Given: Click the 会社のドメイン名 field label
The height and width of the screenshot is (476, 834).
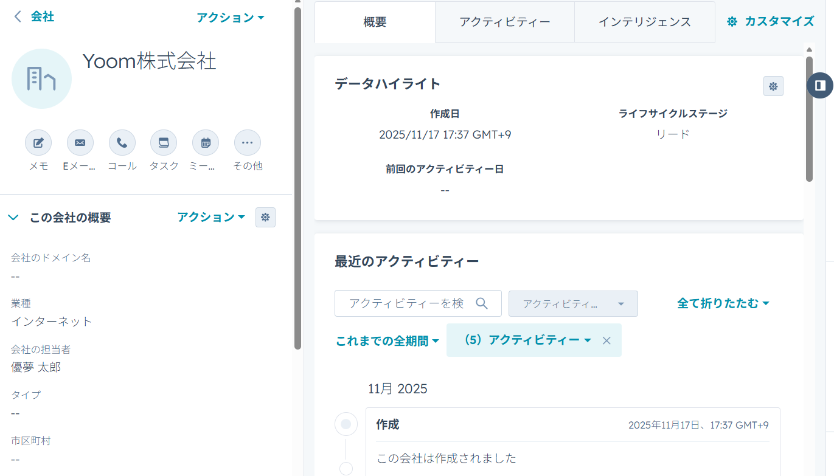Looking at the screenshot, I should [x=51, y=258].
